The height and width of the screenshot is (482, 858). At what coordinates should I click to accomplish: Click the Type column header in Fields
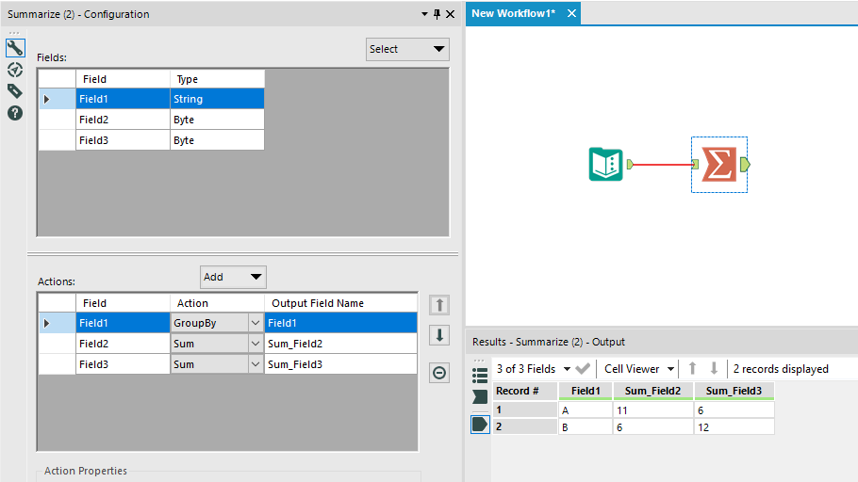[x=217, y=79]
